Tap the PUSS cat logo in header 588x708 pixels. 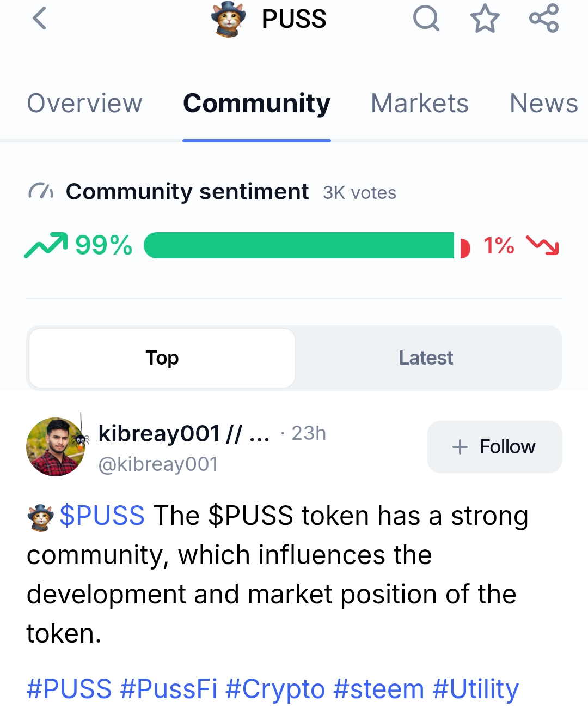pos(228,19)
